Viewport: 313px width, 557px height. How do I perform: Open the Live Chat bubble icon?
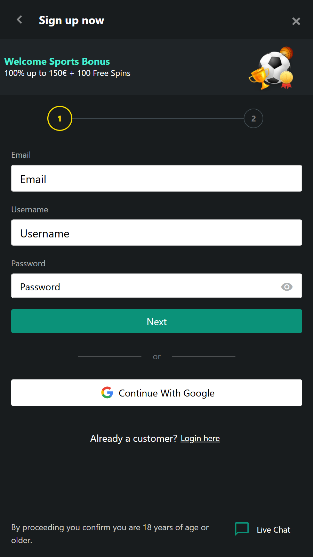pos(242,529)
